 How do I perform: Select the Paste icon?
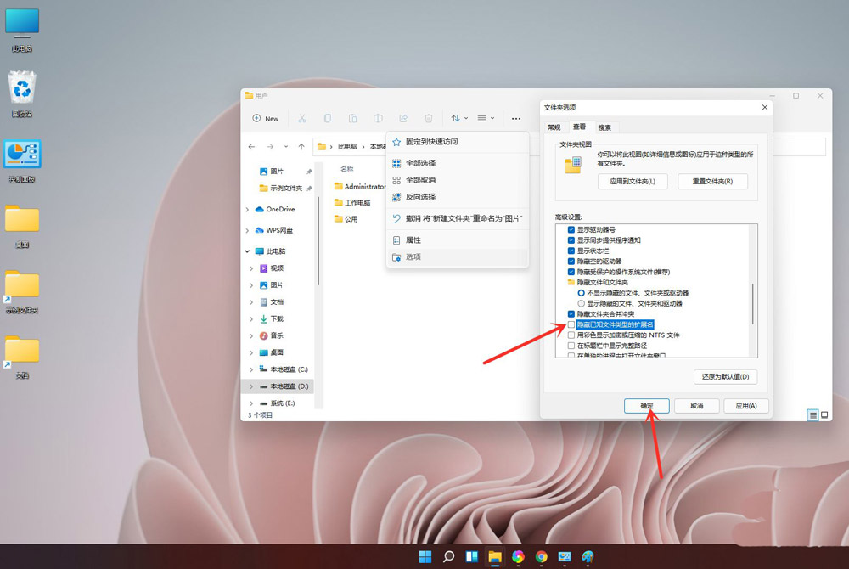[353, 118]
